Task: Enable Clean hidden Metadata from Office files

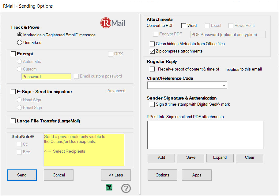Action: pos(152,44)
